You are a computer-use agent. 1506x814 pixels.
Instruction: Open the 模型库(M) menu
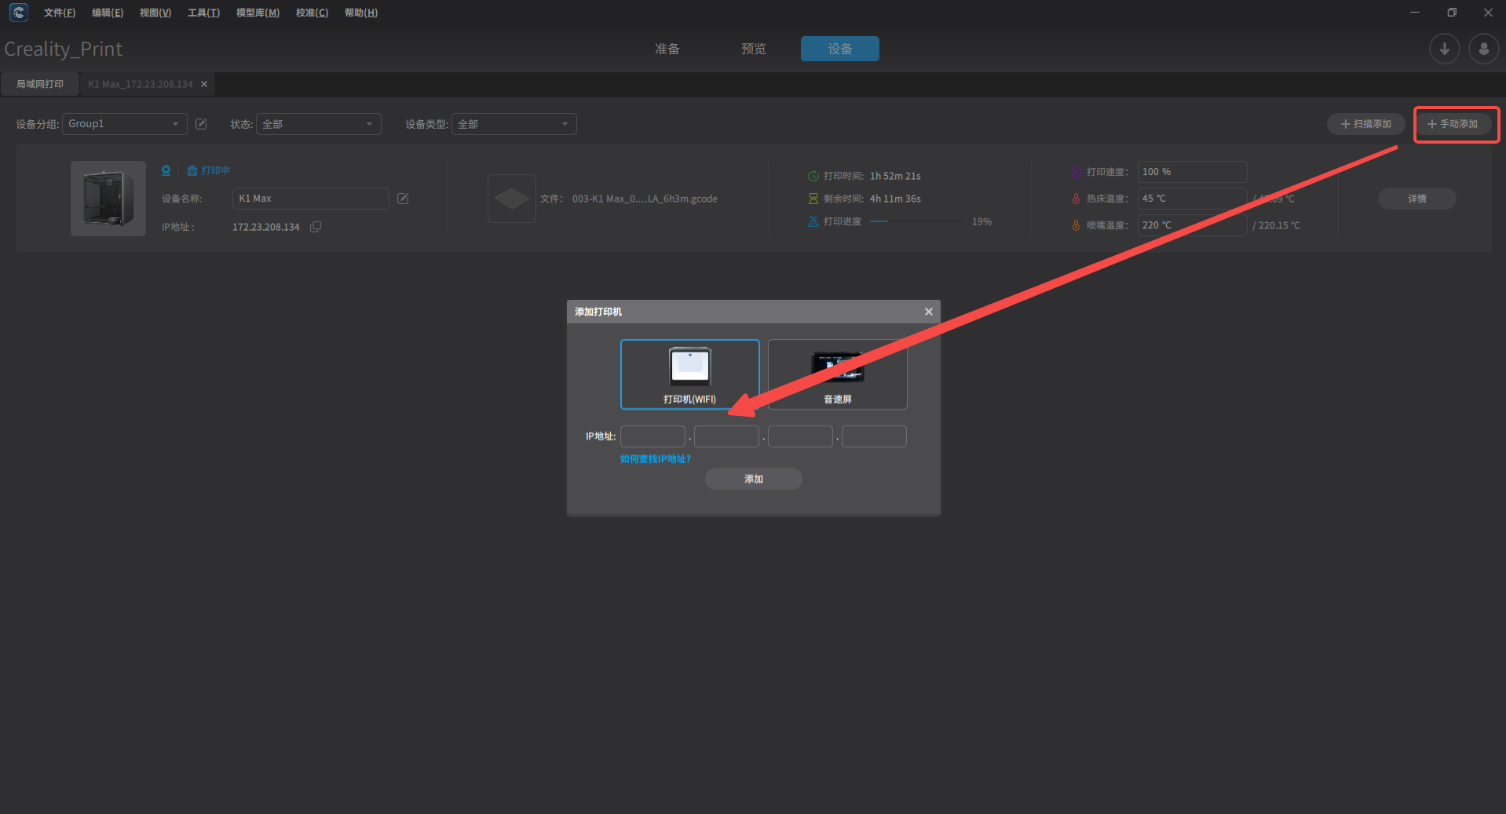pos(258,13)
